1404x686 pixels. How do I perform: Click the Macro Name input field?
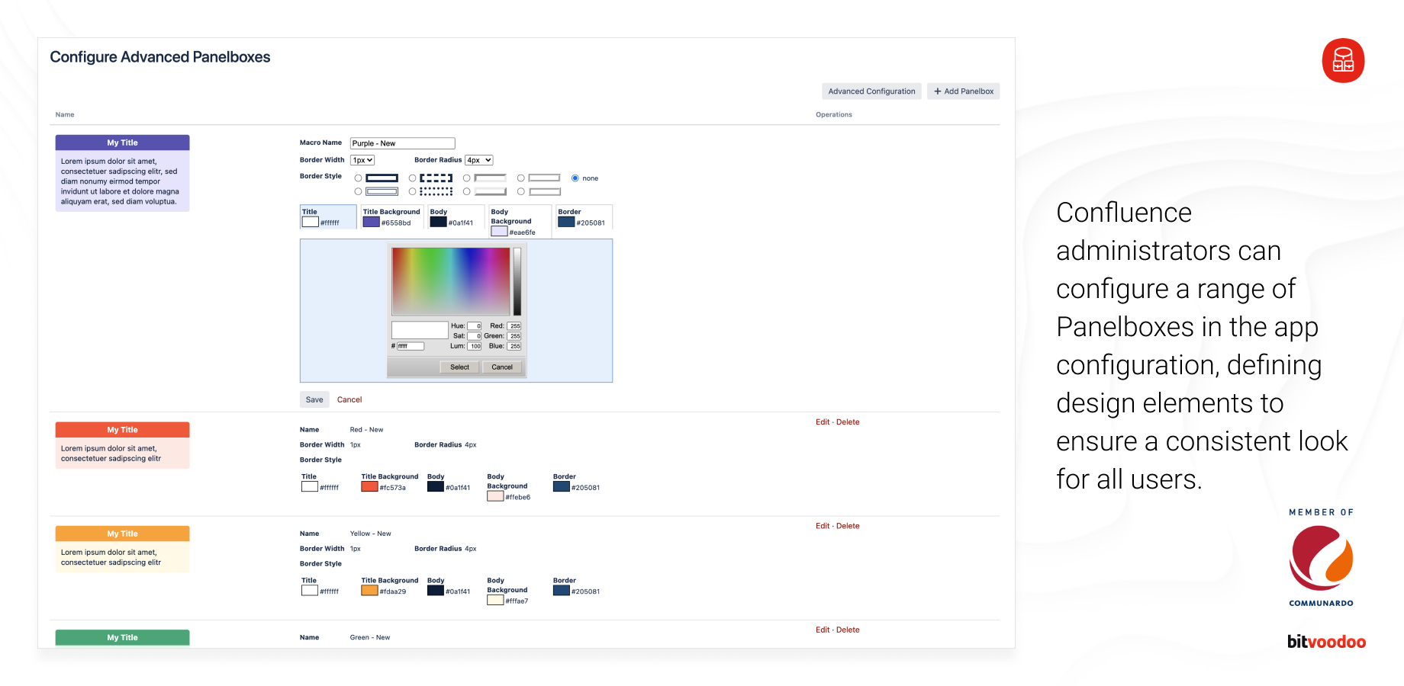[402, 143]
